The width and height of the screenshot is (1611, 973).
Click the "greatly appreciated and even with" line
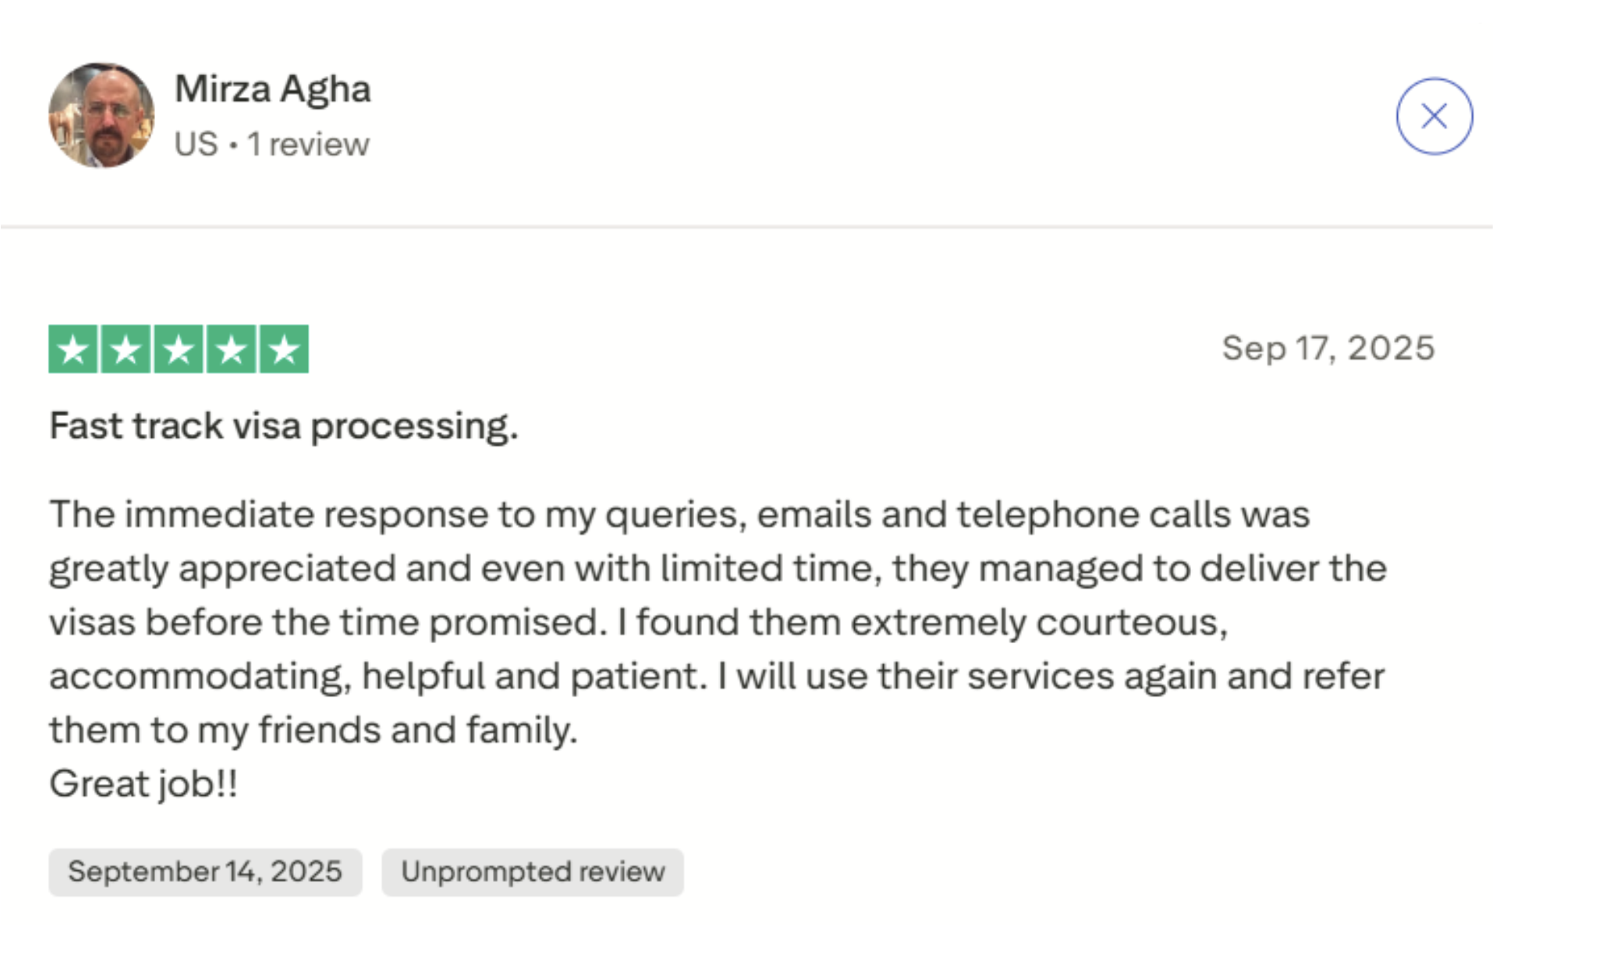(x=717, y=569)
